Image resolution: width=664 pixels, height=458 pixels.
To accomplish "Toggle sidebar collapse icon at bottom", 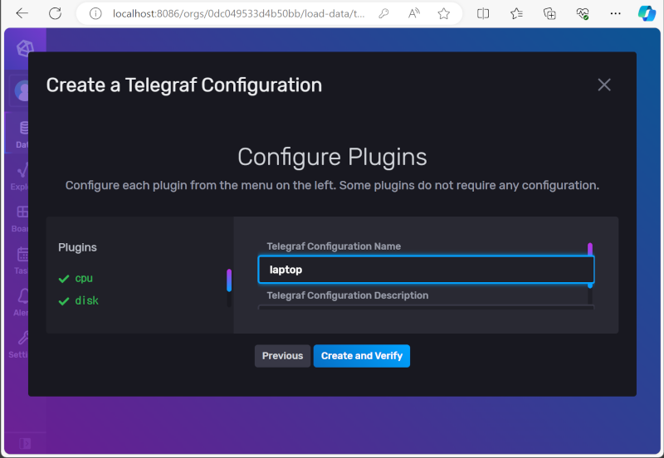I will pyautogui.click(x=25, y=444).
